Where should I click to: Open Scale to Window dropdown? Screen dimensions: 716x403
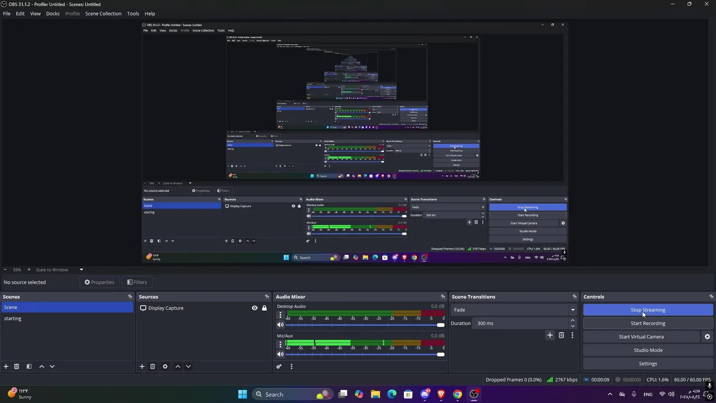coord(59,270)
